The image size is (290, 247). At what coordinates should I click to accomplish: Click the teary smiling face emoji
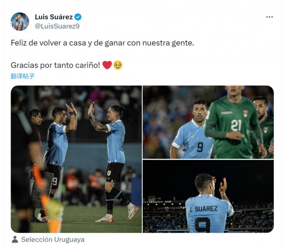click(118, 65)
